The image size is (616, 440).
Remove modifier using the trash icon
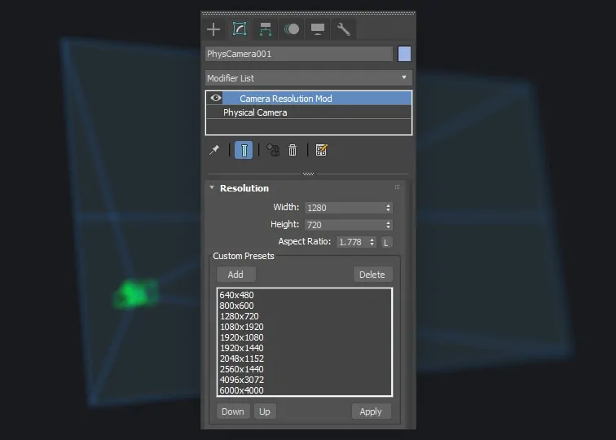[293, 150]
